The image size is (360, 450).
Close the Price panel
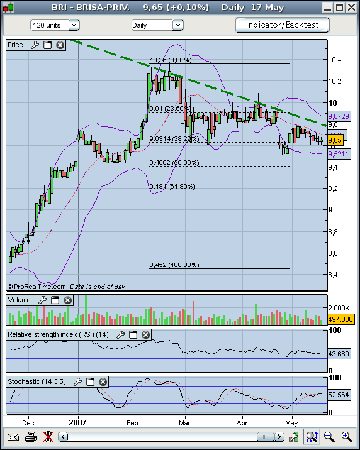[x=60, y=45]
